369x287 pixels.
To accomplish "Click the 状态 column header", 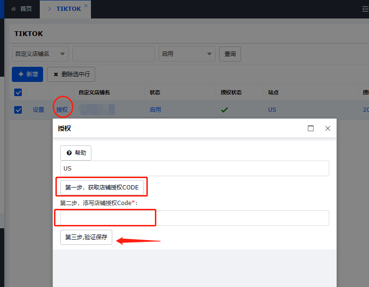I will coord(155,92).
